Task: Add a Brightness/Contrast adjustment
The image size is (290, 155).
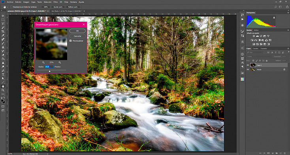Action: (x=254, y=36)
